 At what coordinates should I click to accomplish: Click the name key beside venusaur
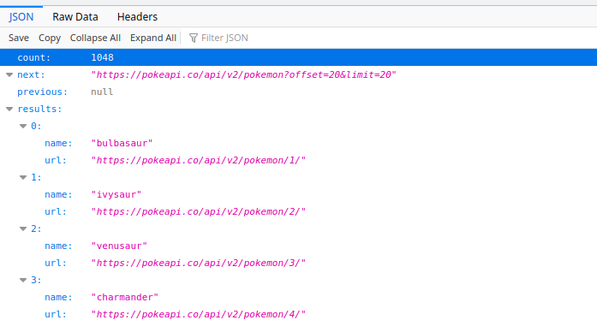pyautogui.click(x=58, y=246)
